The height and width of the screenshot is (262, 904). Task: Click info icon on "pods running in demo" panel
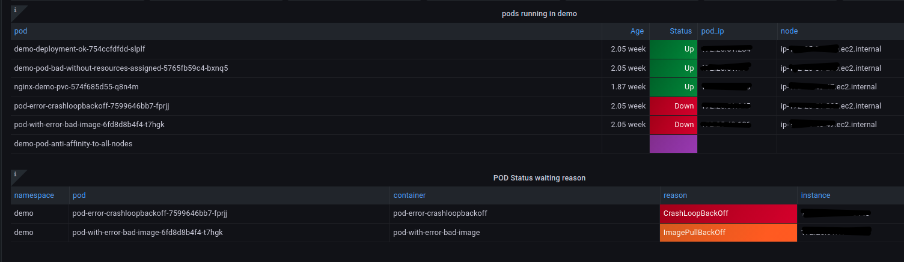(15, 10)
